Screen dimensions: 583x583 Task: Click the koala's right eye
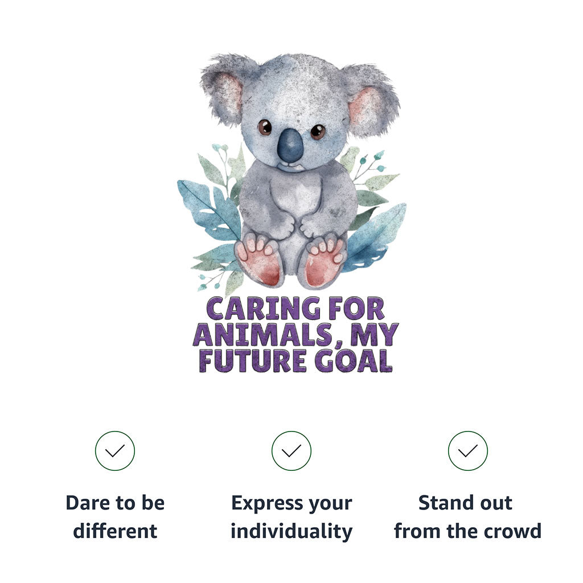(x=318, y=132)
